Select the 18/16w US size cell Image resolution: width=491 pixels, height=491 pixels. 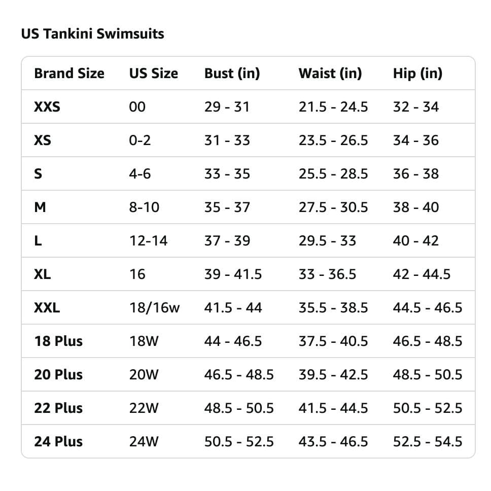click(x=154, y=308)
